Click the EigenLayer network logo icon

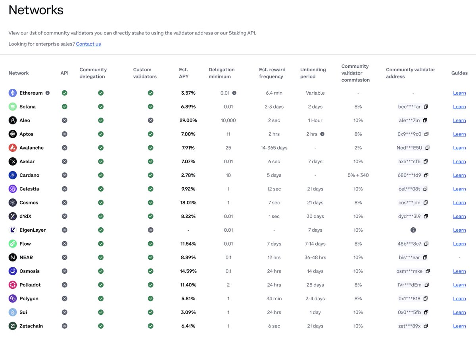[13, 230]
